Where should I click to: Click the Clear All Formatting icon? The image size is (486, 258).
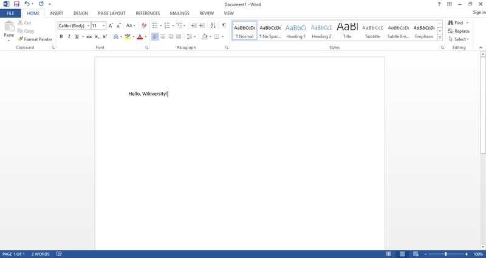[144, 26]
